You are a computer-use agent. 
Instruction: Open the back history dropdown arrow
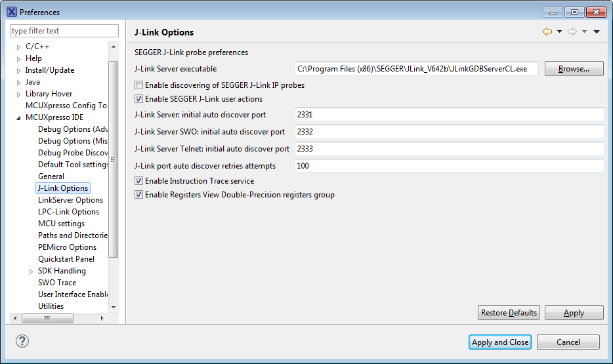click(x=559, y=31)
